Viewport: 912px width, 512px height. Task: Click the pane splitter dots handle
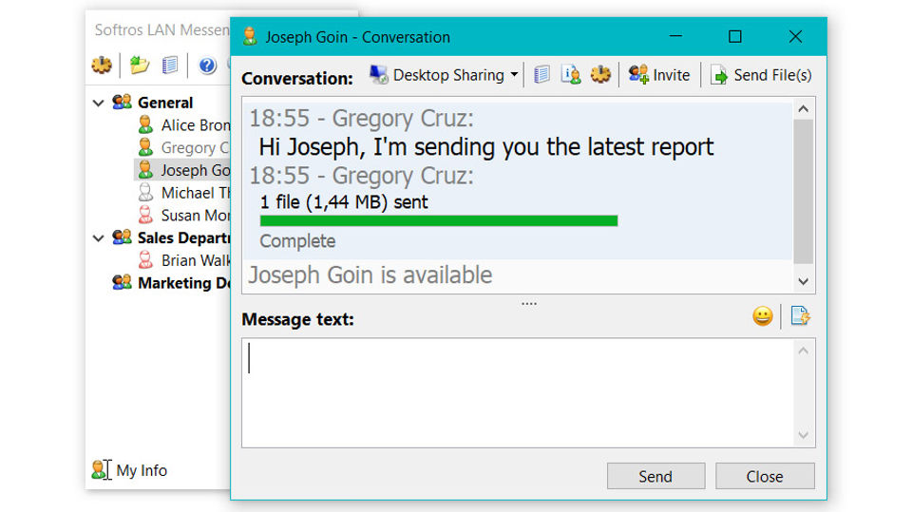tap(529, 304)
